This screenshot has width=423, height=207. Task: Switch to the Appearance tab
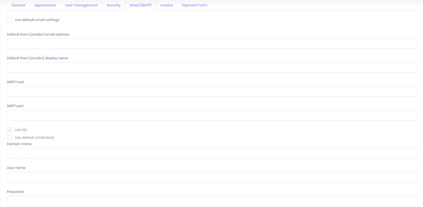[45, 5]
